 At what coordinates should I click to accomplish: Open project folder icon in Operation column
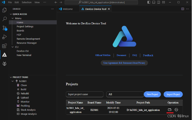[x=170, y=110]
